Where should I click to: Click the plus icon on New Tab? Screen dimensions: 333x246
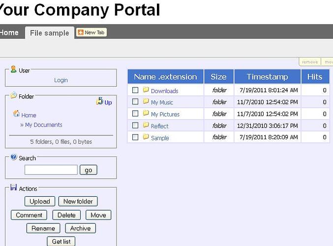click(x=81, y=32)
